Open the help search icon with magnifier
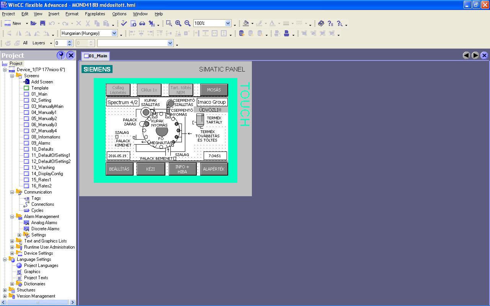This screenshot has height=306, width=490. (x=340, y=23)
